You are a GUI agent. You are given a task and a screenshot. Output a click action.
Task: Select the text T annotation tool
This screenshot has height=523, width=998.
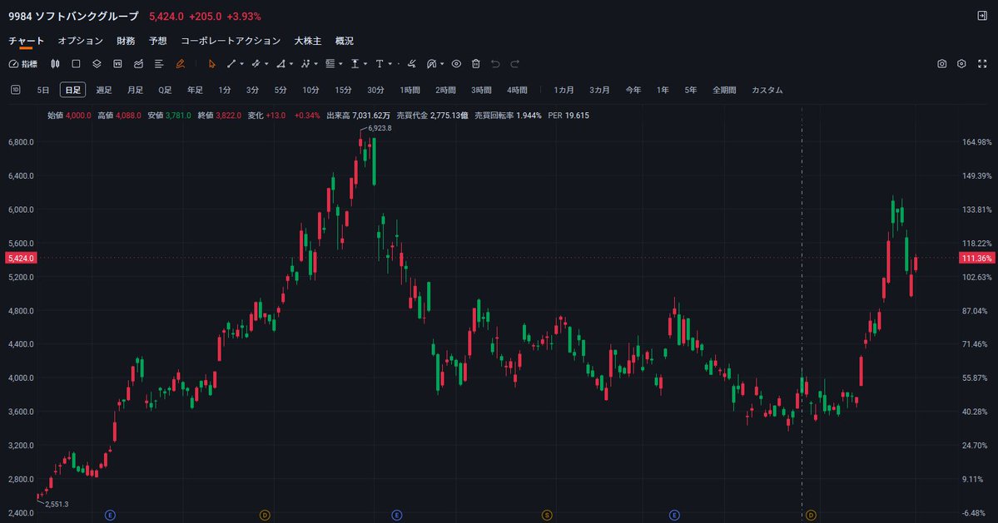(380, 63)
